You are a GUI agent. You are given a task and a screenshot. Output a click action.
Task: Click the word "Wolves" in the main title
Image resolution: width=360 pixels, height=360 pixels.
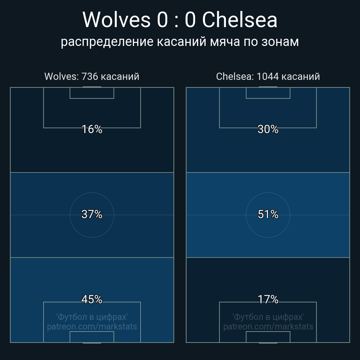click(x=117, y=20)
